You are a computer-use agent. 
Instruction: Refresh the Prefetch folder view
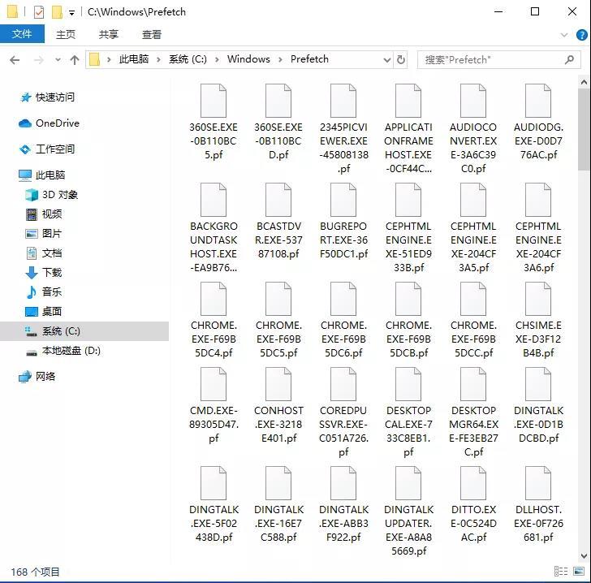point(401,59)
